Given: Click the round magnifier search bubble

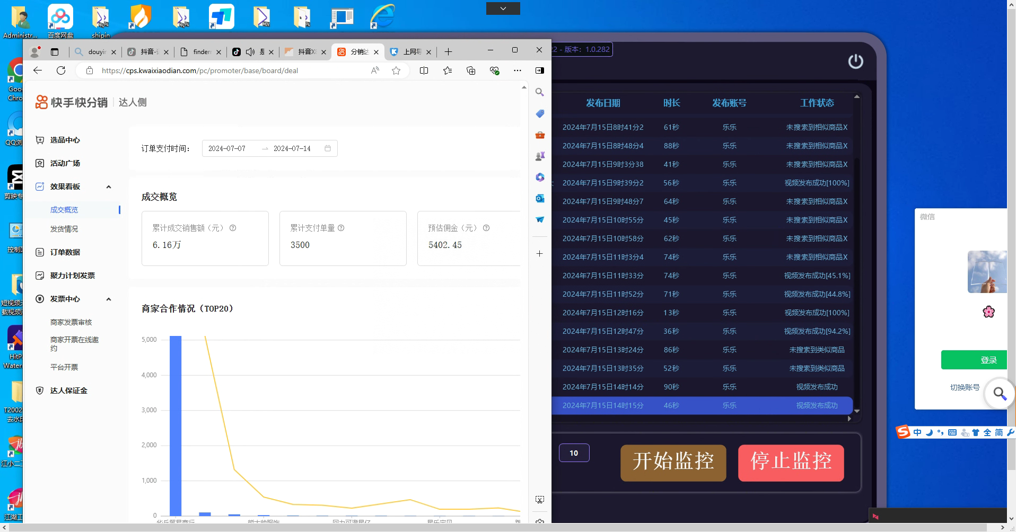Looking at the screenshot, I should pyautogui.click(x=1000, y=393).
